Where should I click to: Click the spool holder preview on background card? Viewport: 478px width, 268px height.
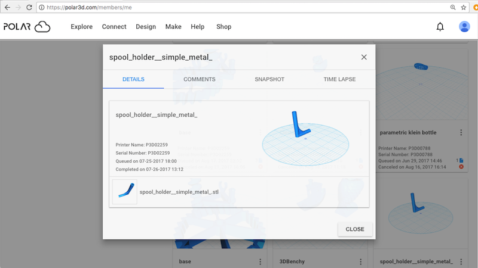[x=421, y=214]
